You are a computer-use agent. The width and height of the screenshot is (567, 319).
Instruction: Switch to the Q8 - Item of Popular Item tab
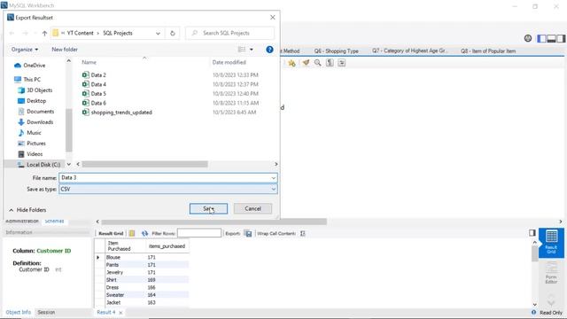[488, 51]
